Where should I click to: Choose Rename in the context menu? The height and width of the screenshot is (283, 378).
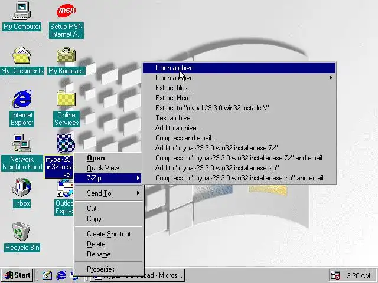108,254
